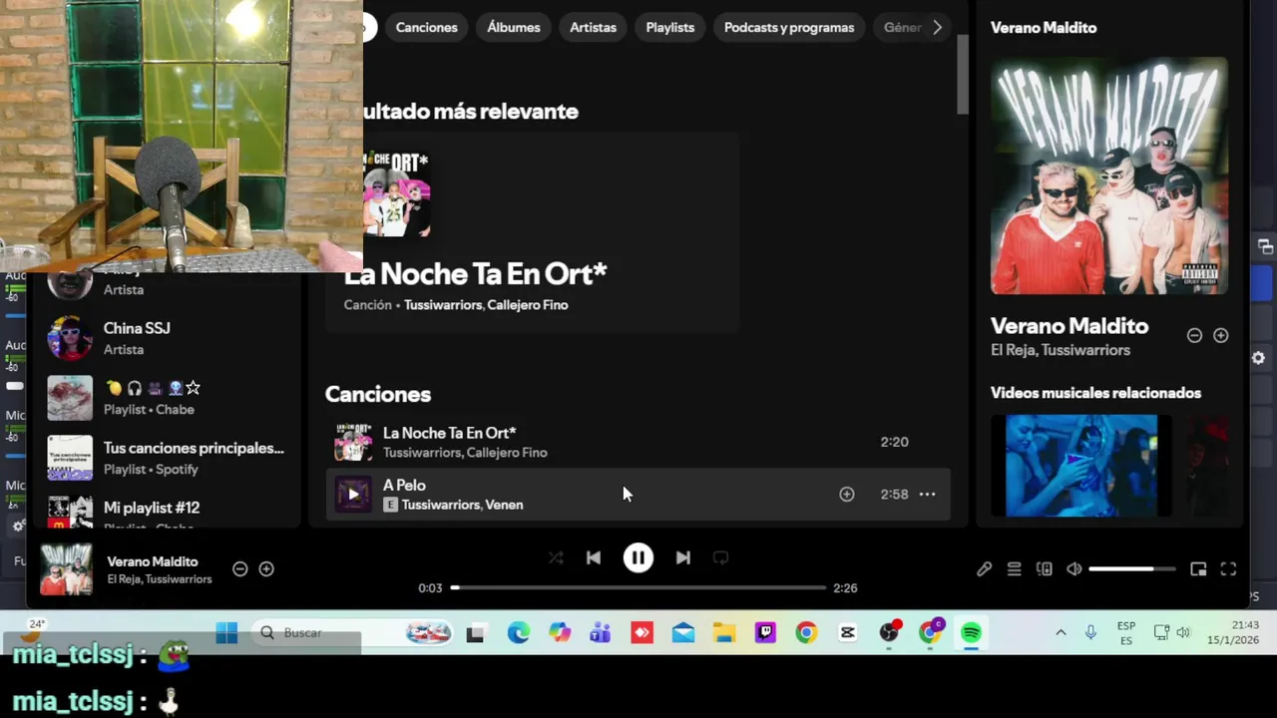Add Verano Maldito to library from bottom bar

pos(266,568)
